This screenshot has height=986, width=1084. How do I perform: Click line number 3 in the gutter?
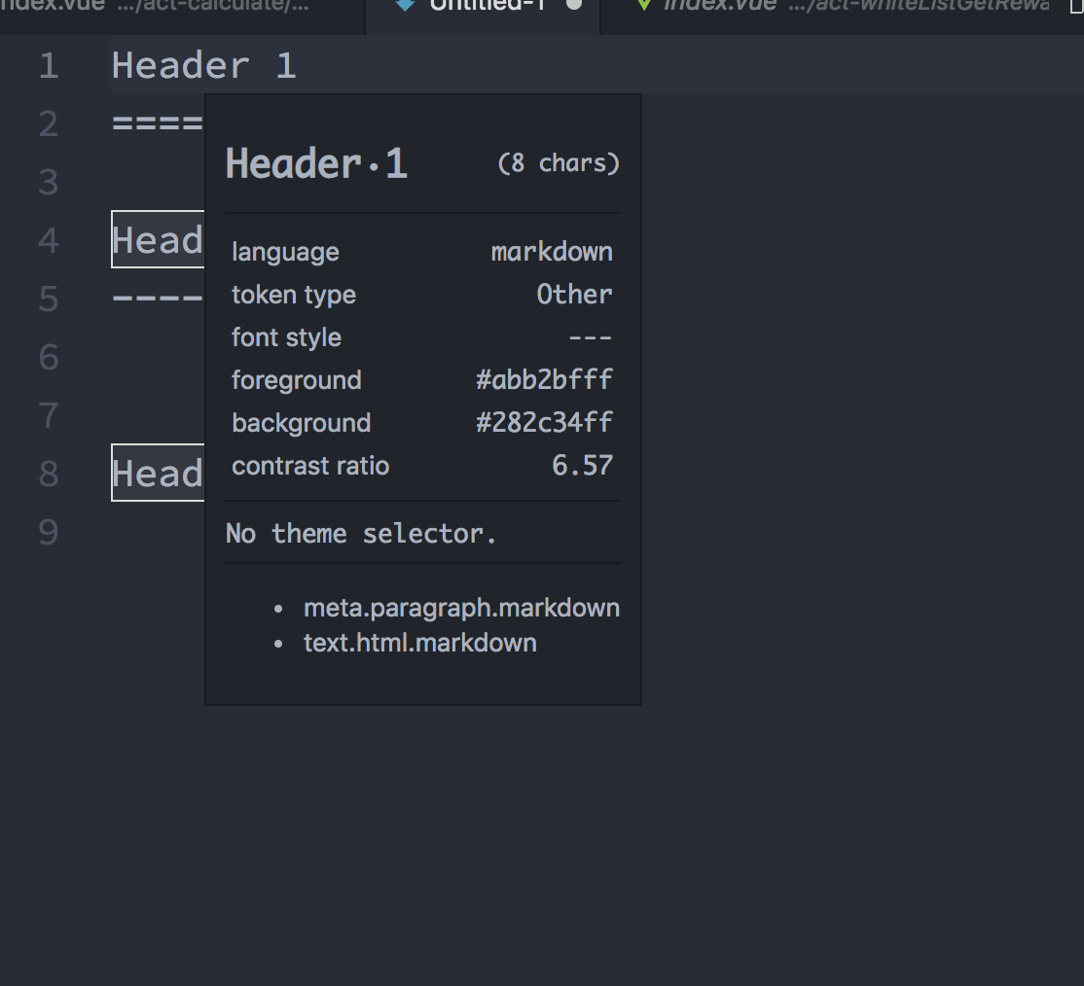pos(49,183)
